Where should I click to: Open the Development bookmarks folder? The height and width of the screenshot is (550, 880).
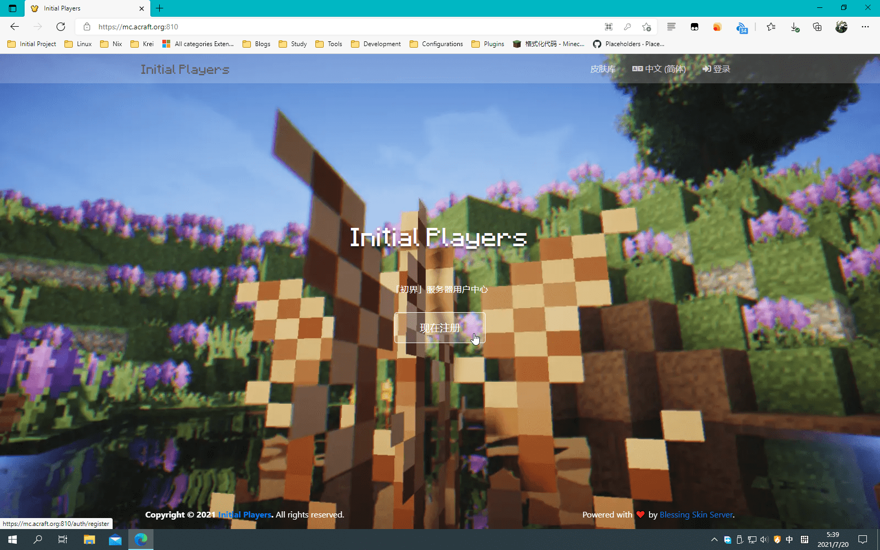376,44
